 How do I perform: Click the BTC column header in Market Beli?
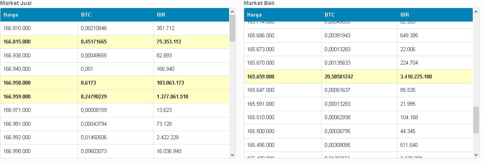(x=330, y=15)
